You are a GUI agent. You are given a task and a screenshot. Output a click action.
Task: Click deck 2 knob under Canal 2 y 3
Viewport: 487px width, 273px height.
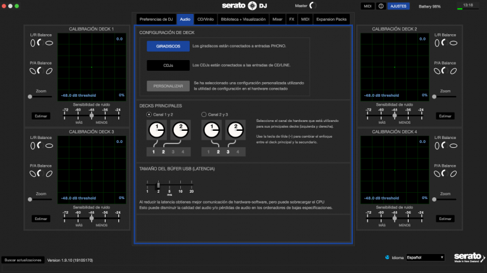point(235,130)
